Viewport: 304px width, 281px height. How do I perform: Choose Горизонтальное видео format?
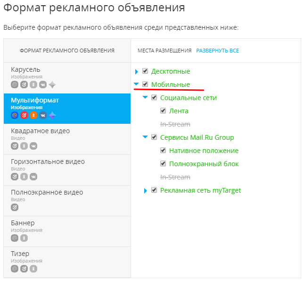(x=67, y=170)
